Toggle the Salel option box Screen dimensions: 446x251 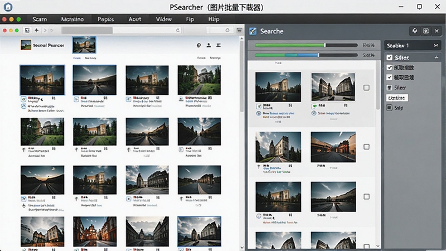(x=389, y=108)
